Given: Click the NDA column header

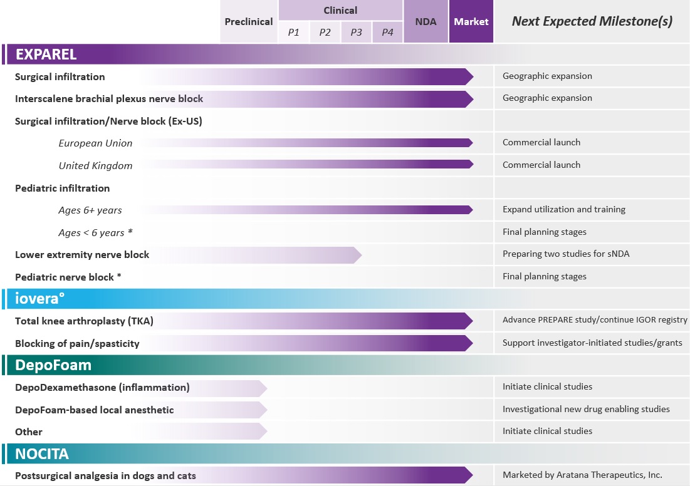Looking at the screenshot, I should tap(426, 22).
